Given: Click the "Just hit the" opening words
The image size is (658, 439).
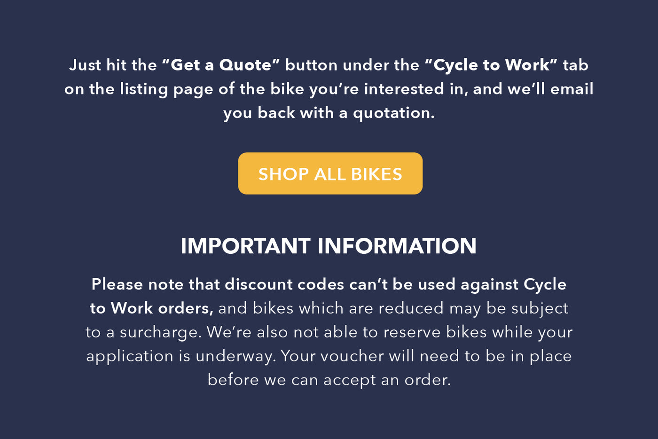Looking at the screenshot, I should [x=113, y=65].
